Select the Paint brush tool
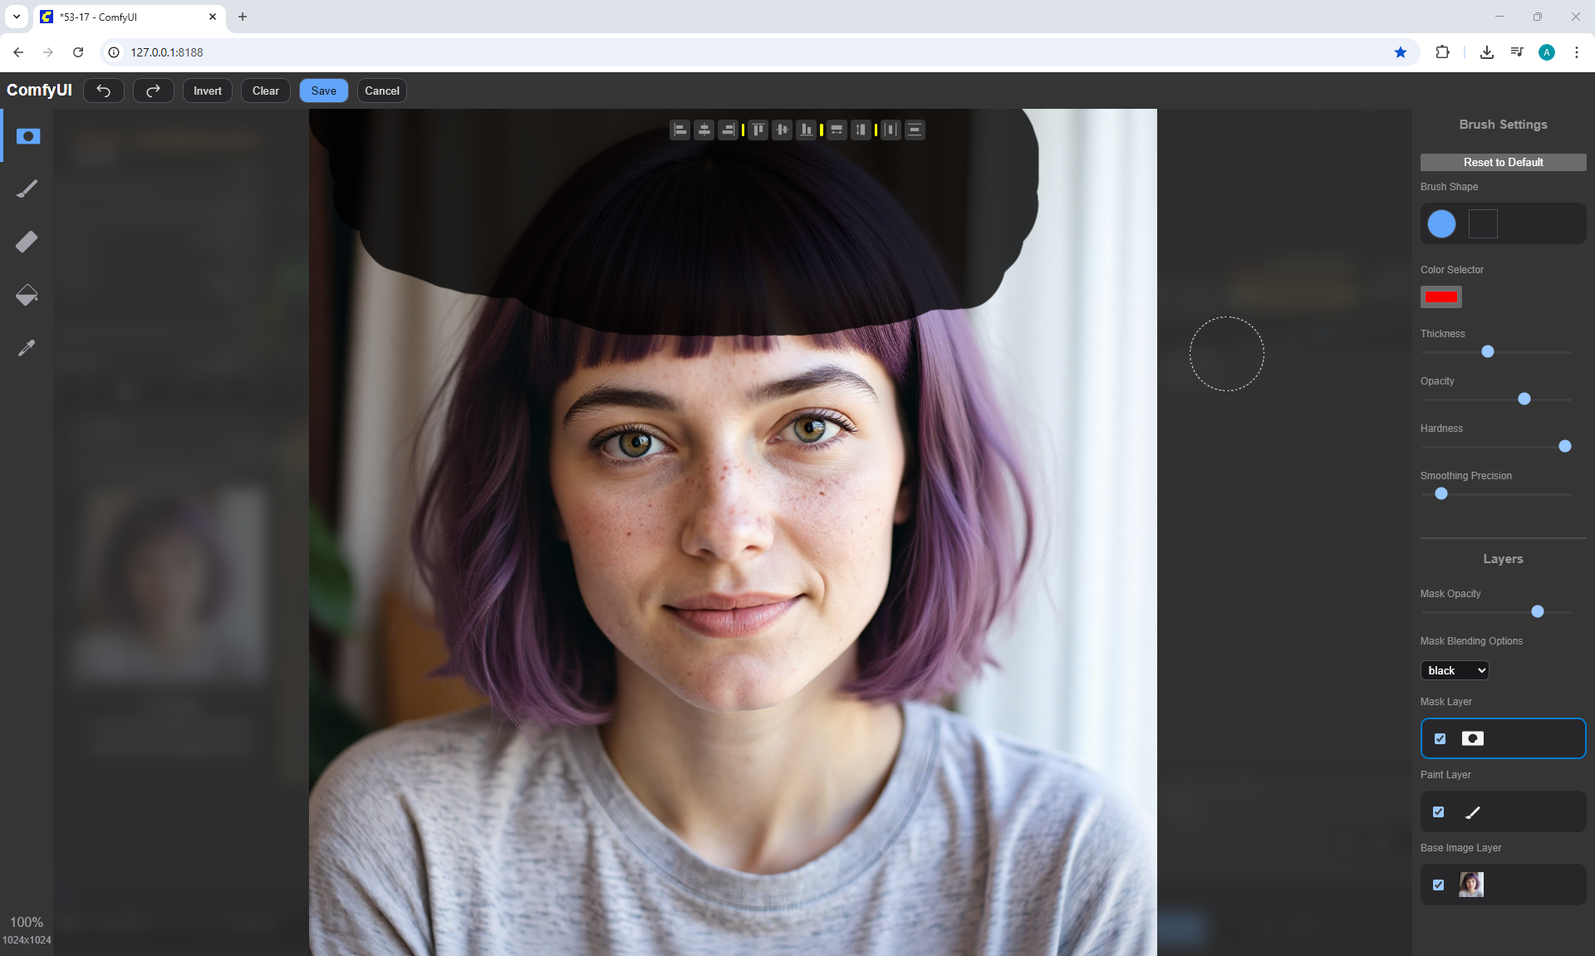Viewport: 1595px width, 956px height. coord(27,189)
